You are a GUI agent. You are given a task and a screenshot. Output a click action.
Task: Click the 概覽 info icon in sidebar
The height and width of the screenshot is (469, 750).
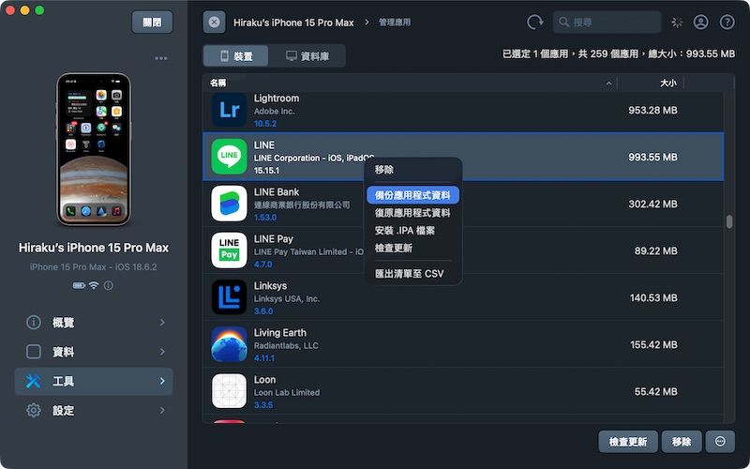(34, 322)
